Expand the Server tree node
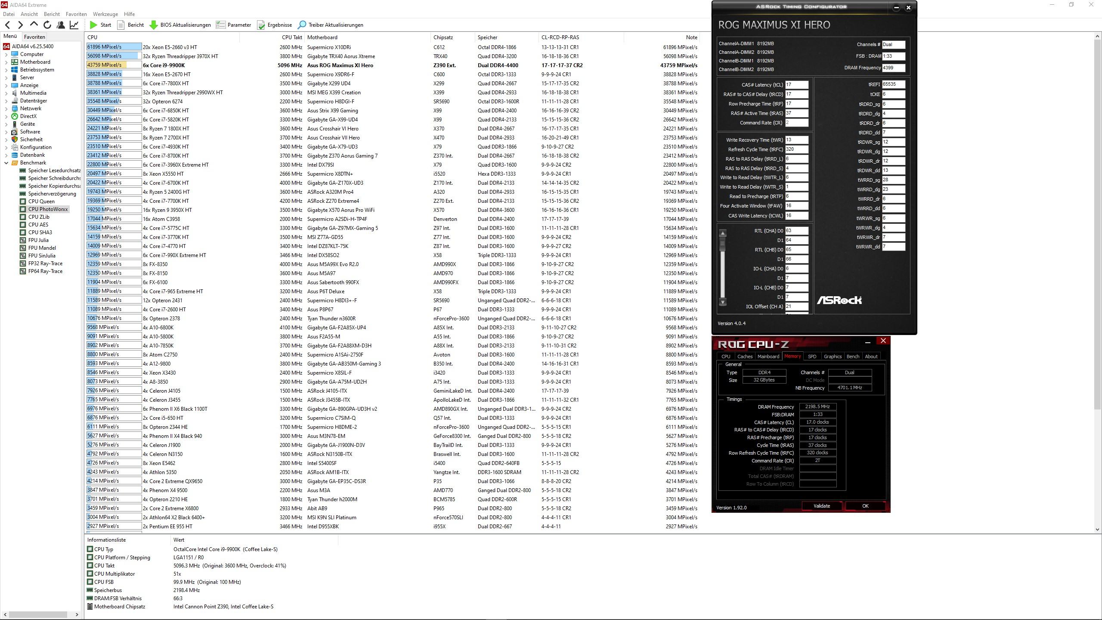 coord(6,77)
